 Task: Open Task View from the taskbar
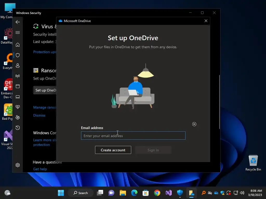(100, 193)
